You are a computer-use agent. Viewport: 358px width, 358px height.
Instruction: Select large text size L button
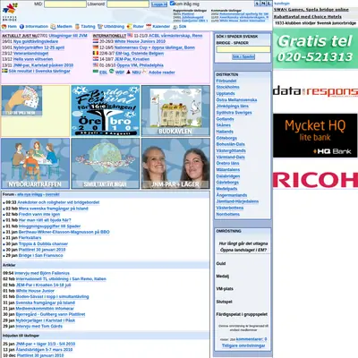(268, 4)
